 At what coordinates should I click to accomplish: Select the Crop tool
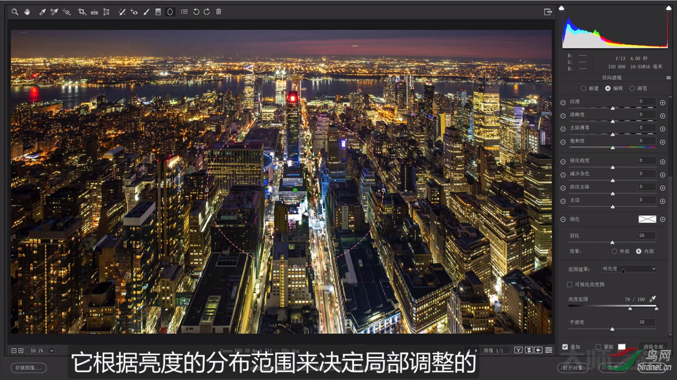click(x=82, y=11)
